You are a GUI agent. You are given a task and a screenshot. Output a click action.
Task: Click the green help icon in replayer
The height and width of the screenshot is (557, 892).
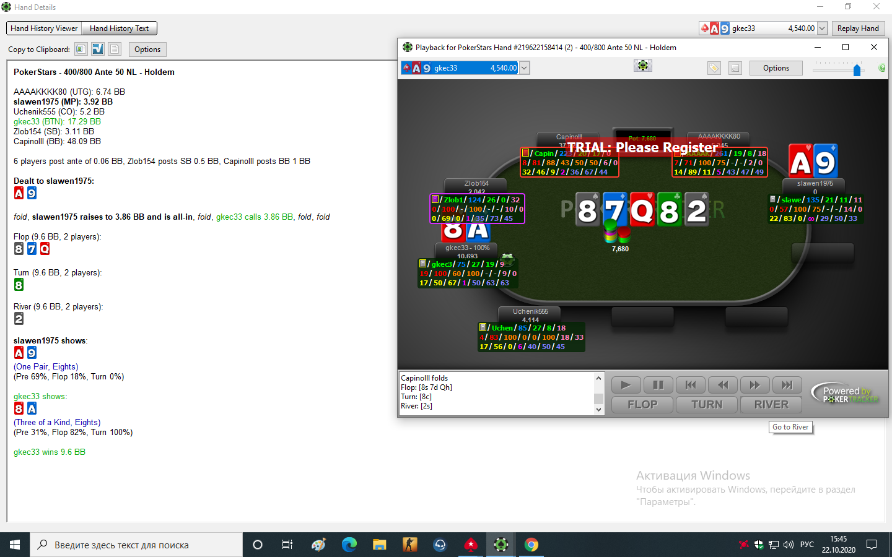coord(882,68)
